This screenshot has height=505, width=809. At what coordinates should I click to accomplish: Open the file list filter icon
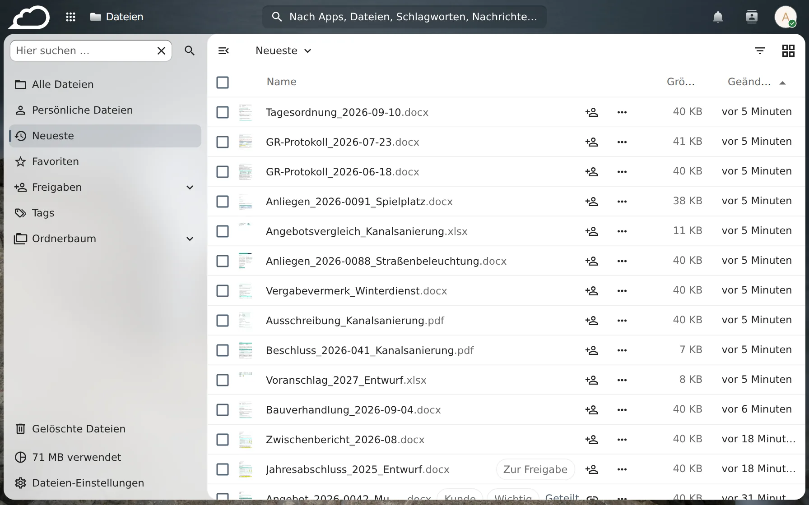click(x=760, y=50)
